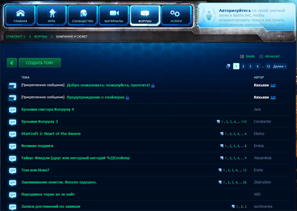Click the Blizzard icon of Предупреждение о спойлерах
The width and height of the screenshot is (297, 211).
[12, 98]
